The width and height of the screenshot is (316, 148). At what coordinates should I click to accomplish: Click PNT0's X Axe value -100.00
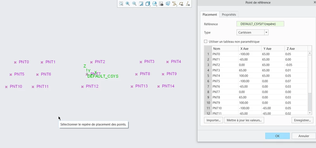pos(250,54)
